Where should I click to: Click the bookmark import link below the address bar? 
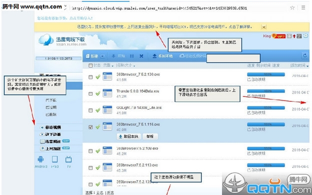coord(64,18)
